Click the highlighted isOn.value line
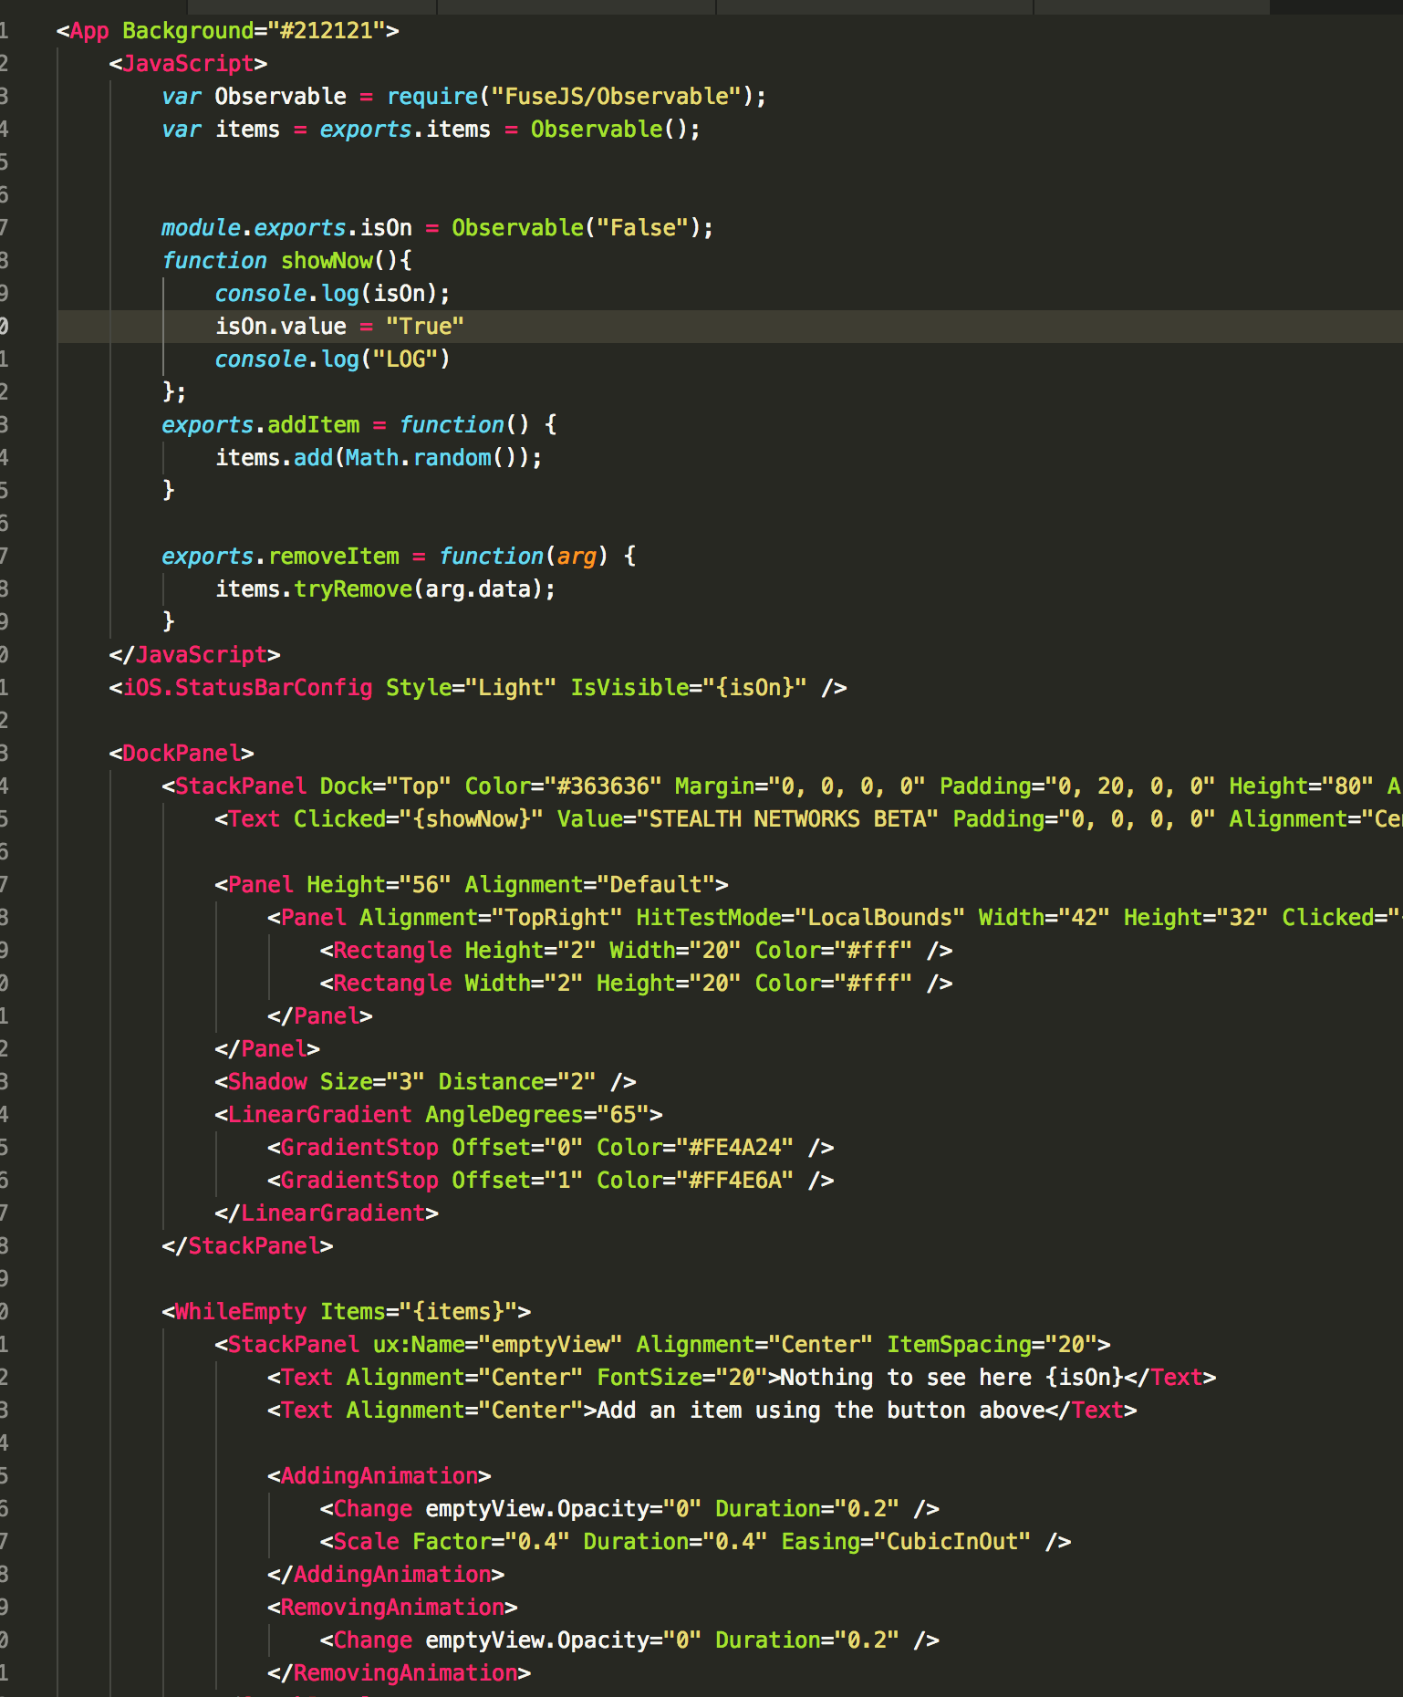The image size is (1403, 1697). click(x=338, y=327)
